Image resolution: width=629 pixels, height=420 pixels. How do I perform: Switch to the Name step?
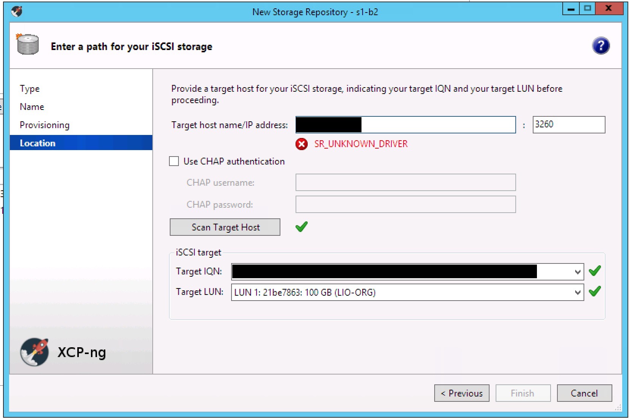coord(31,107)
